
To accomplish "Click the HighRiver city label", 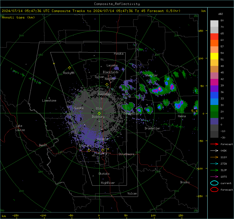I will 108,183.
